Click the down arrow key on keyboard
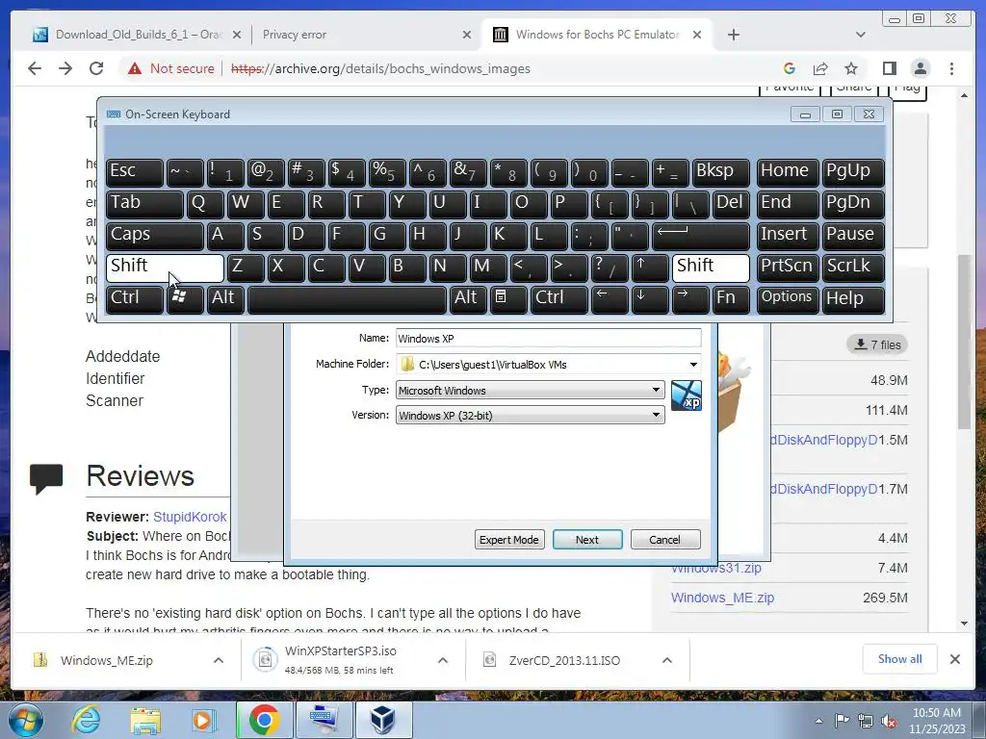The image size is (986, 739). click(649, 298)
